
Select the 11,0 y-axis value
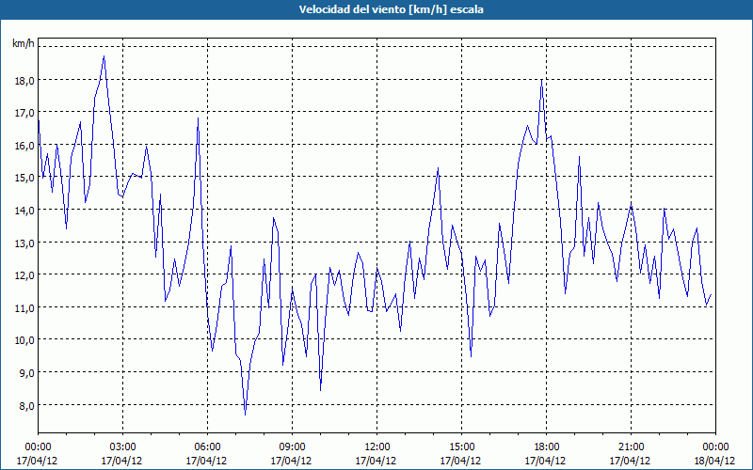coord(24,308)
